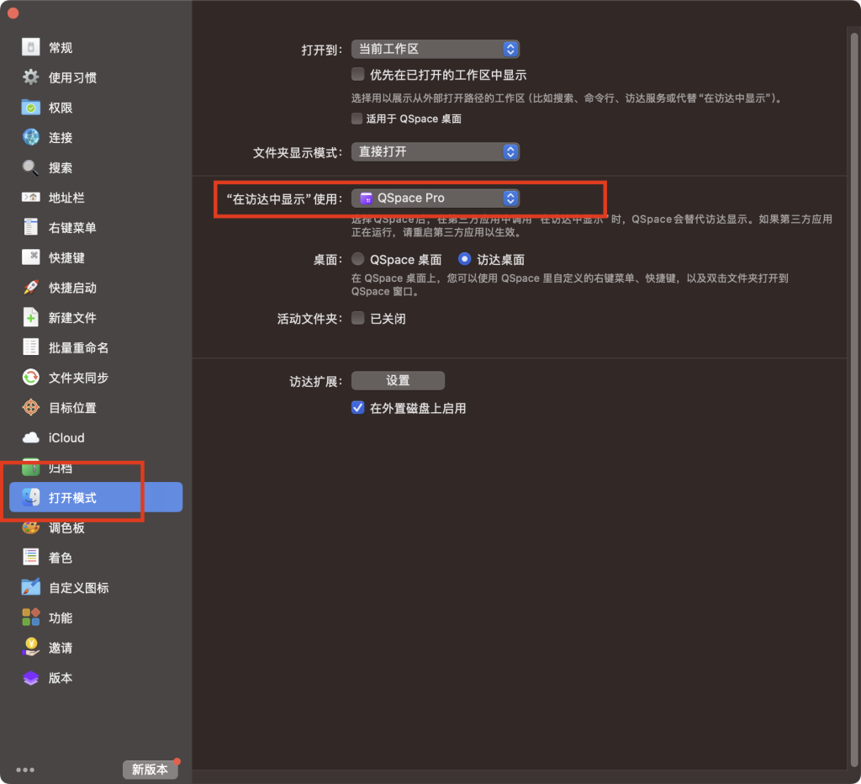Viewport: 861px width, 784px height.
Task: Click the 目标位置 crosshair target icon
Action: click(x=31, y=408)
